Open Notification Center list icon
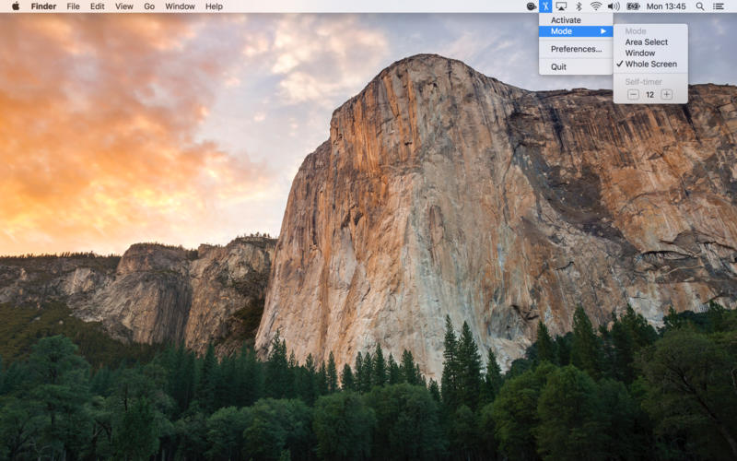The width and height of the screenshot is (737, 461). [719, 6]
